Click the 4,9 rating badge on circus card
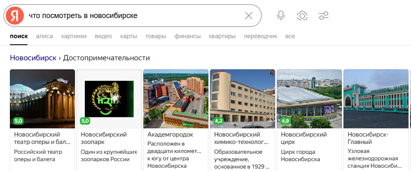Viewport: 411px width, 171px height. pos(285,121)
